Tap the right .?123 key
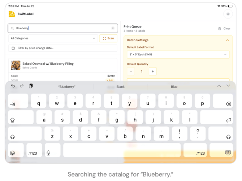Screen dimensions: 242x181 tap(195, 150)
